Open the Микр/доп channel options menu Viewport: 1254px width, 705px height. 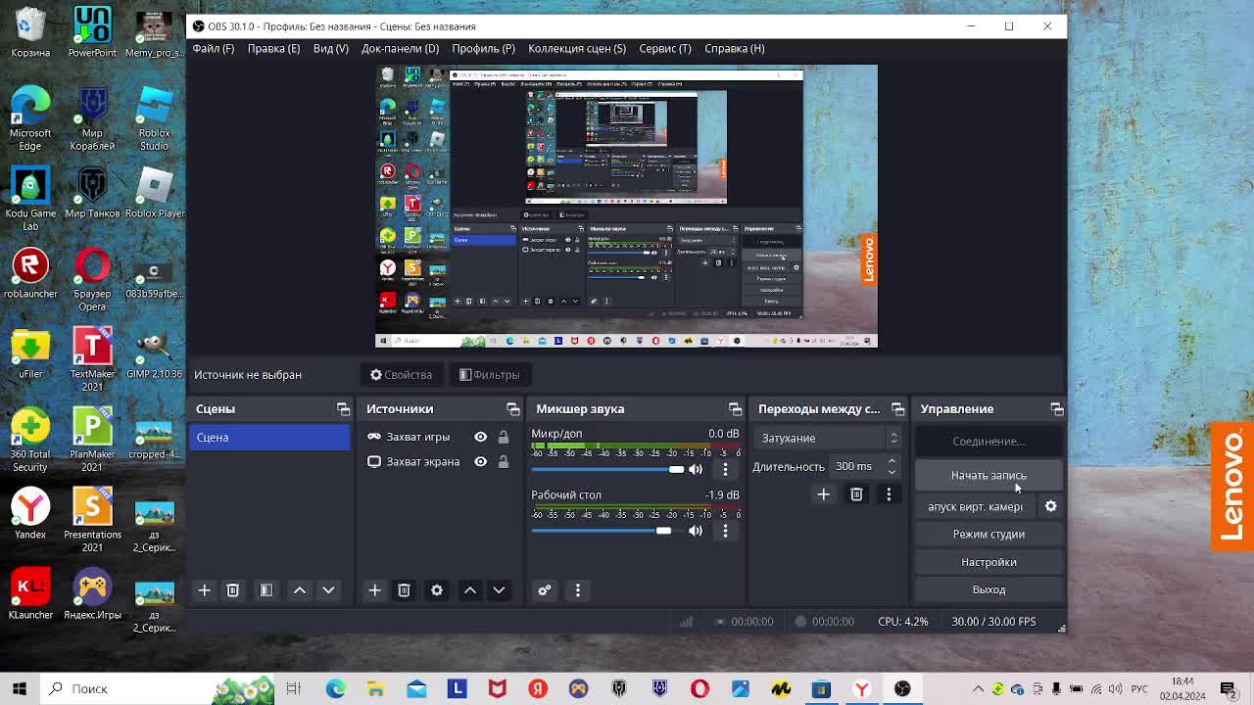coord(725,469)
